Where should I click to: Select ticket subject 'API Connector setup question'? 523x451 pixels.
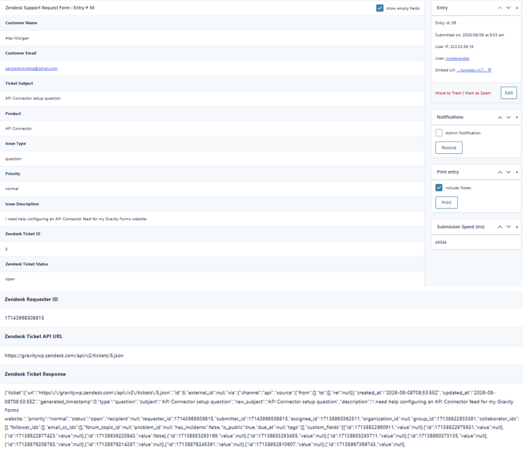coord(33,99)
